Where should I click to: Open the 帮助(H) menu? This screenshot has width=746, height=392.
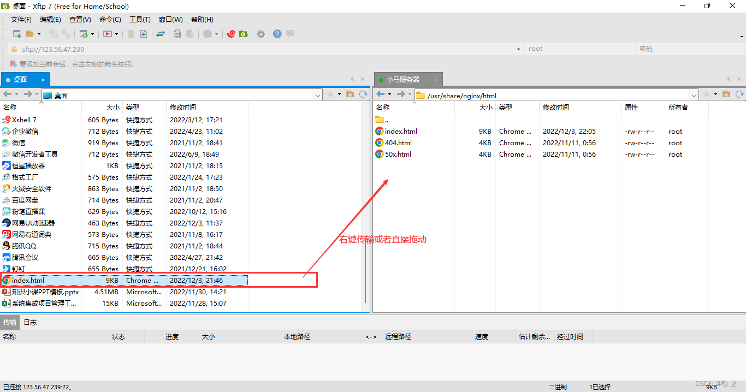(202, 20)
